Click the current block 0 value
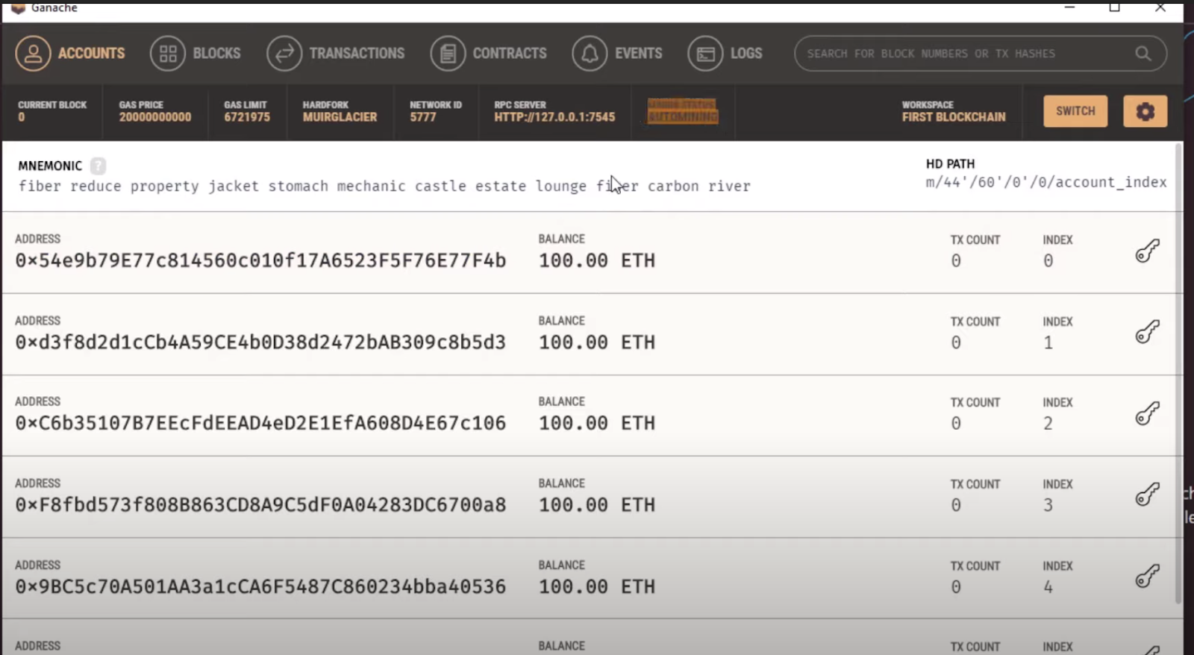 click(22, 117)
